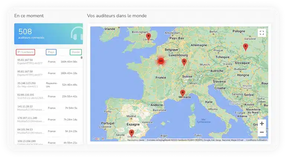
Task: Click the Portugal label on map
Action: [x=108, y=123]
